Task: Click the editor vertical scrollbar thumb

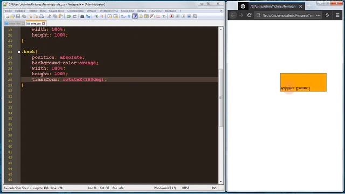Action: click(x=220, y=98)
